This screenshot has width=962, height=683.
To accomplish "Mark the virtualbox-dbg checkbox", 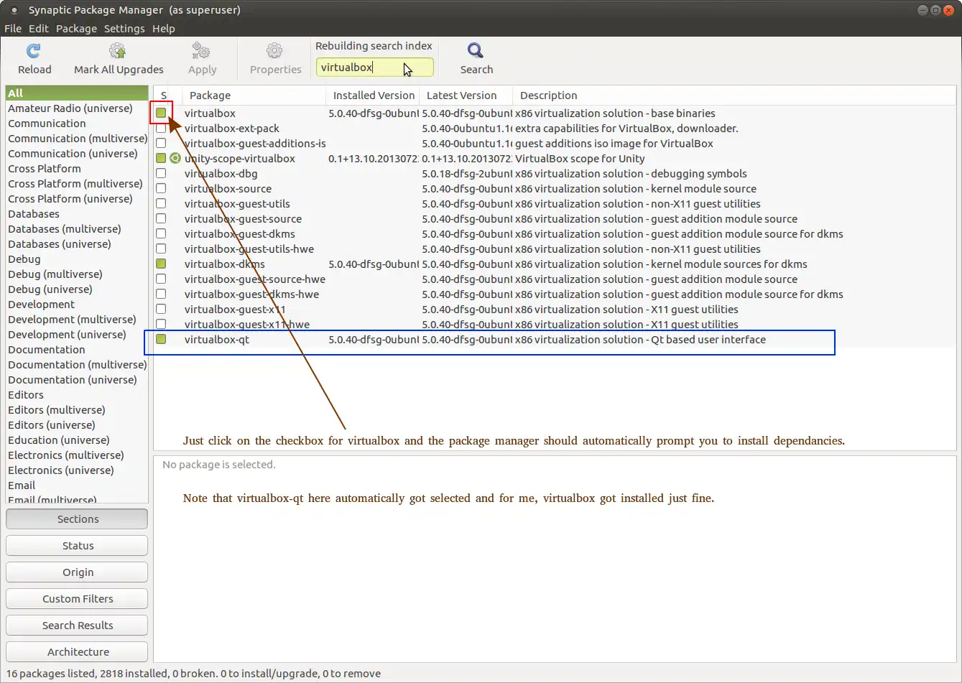I will click(x=161, y=174).
